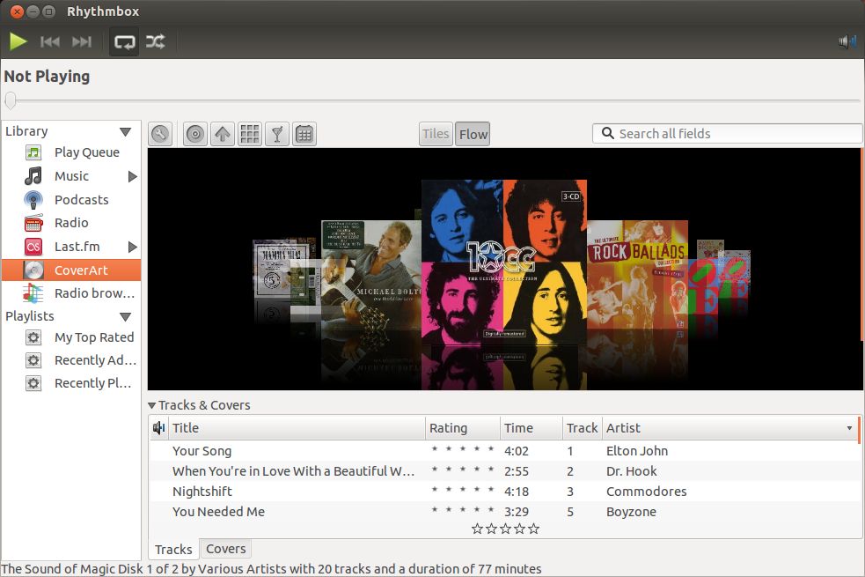Skip to the previous track
Viewport: 865px width, 577px height.
tap(49, 41)
